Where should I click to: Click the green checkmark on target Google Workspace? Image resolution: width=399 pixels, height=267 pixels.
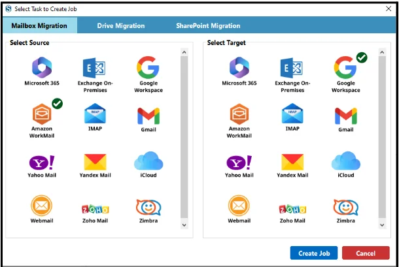click(362, 57)
